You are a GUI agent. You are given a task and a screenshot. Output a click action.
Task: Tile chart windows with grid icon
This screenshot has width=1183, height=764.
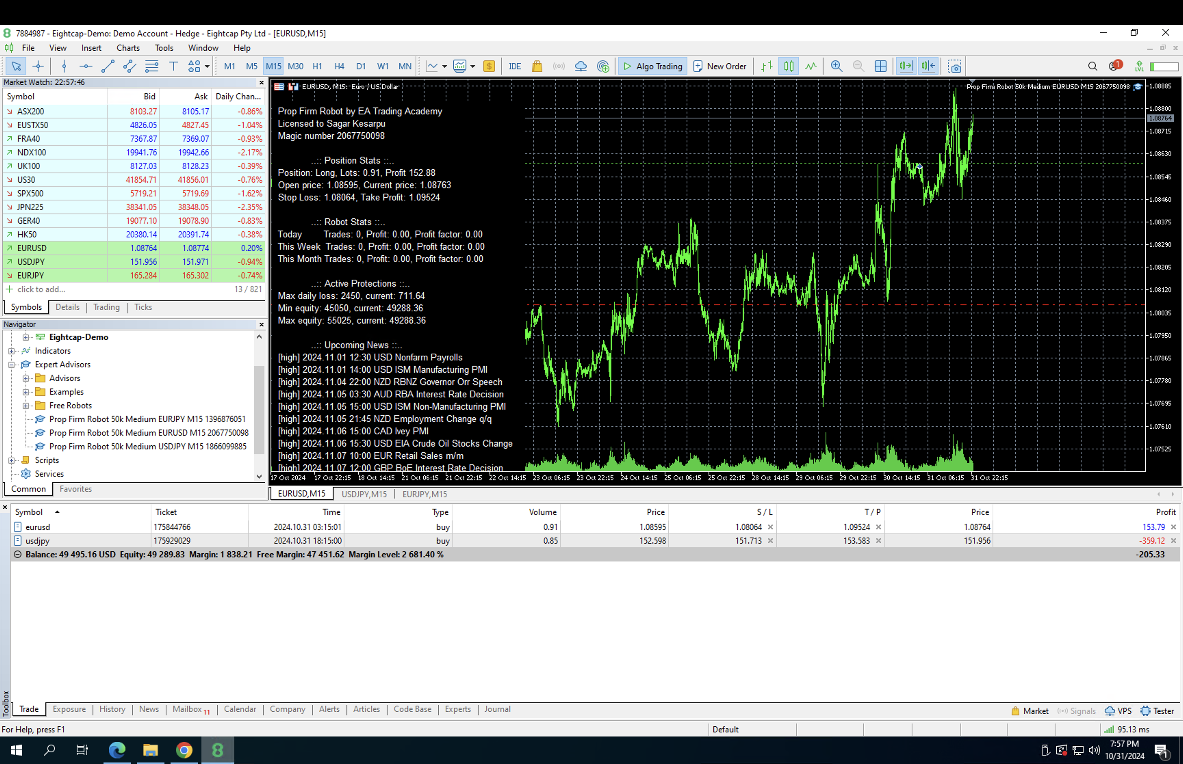(x=880, y=66)
